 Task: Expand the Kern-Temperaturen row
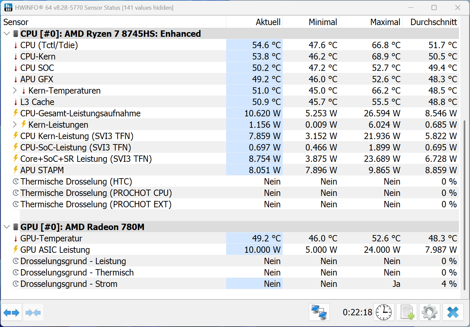[x=15, y=91]
